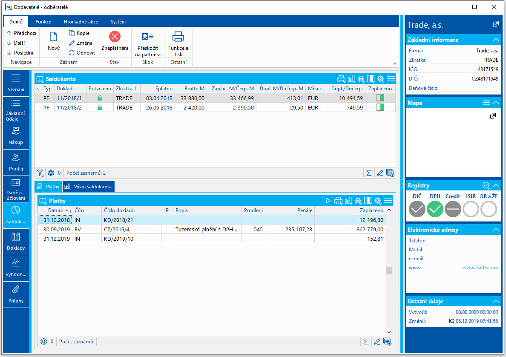This screenshot has height=357, width=506.
Task: Collapse the Elektronické adresy panel
Action: click(x=495, y=230)
